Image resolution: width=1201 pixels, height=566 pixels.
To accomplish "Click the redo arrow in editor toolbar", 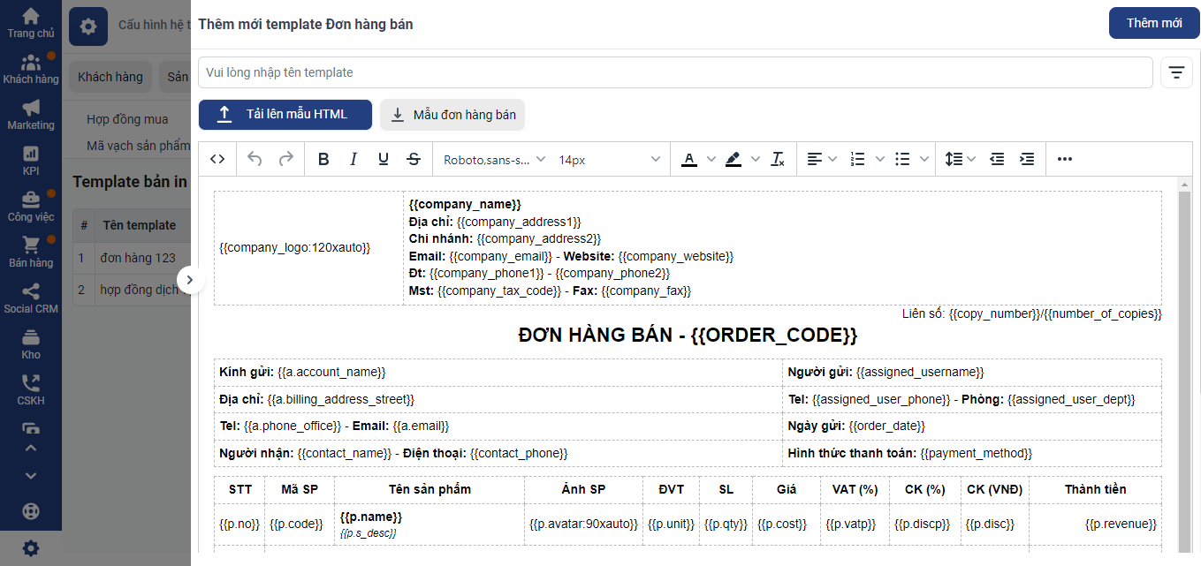I will [x=285, y=159].
